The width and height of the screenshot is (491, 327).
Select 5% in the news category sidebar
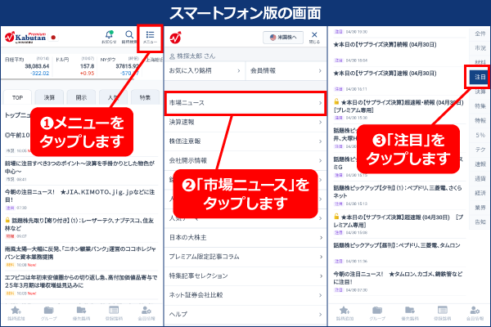480,135
